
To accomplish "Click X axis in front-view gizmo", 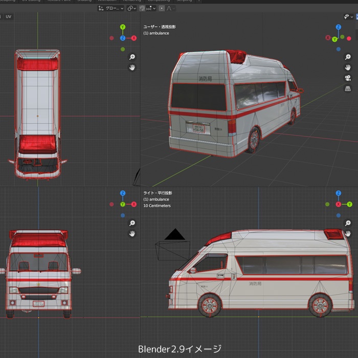I will 134,205.
